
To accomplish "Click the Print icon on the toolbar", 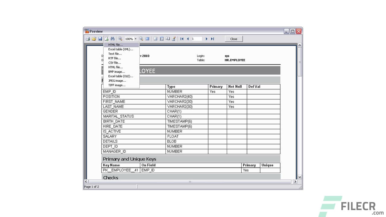I will point(87,39).
